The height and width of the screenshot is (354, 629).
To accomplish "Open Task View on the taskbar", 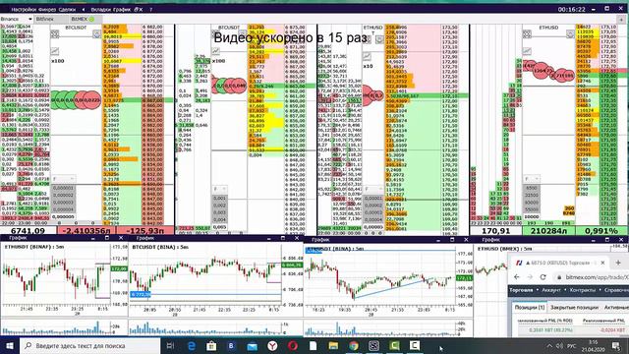I will click(x=170, y=345).
